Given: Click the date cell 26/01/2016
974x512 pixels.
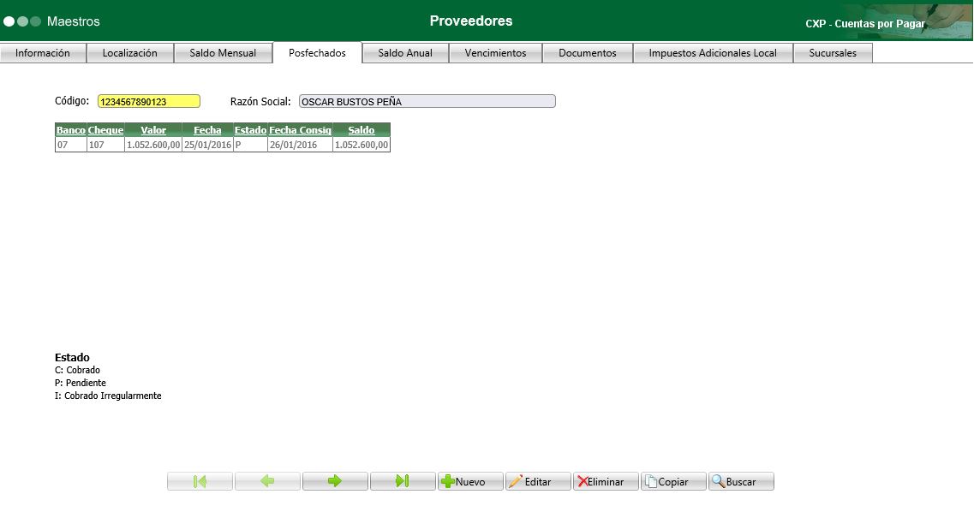Looking at the screenshot, I should [x=300, y=145].
